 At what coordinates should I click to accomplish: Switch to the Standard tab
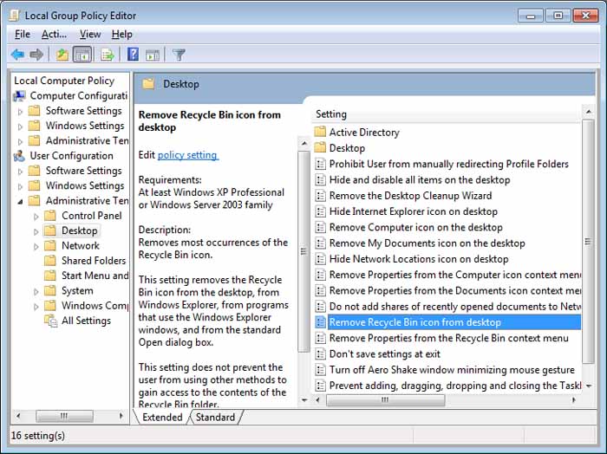(x=215, y=418)
